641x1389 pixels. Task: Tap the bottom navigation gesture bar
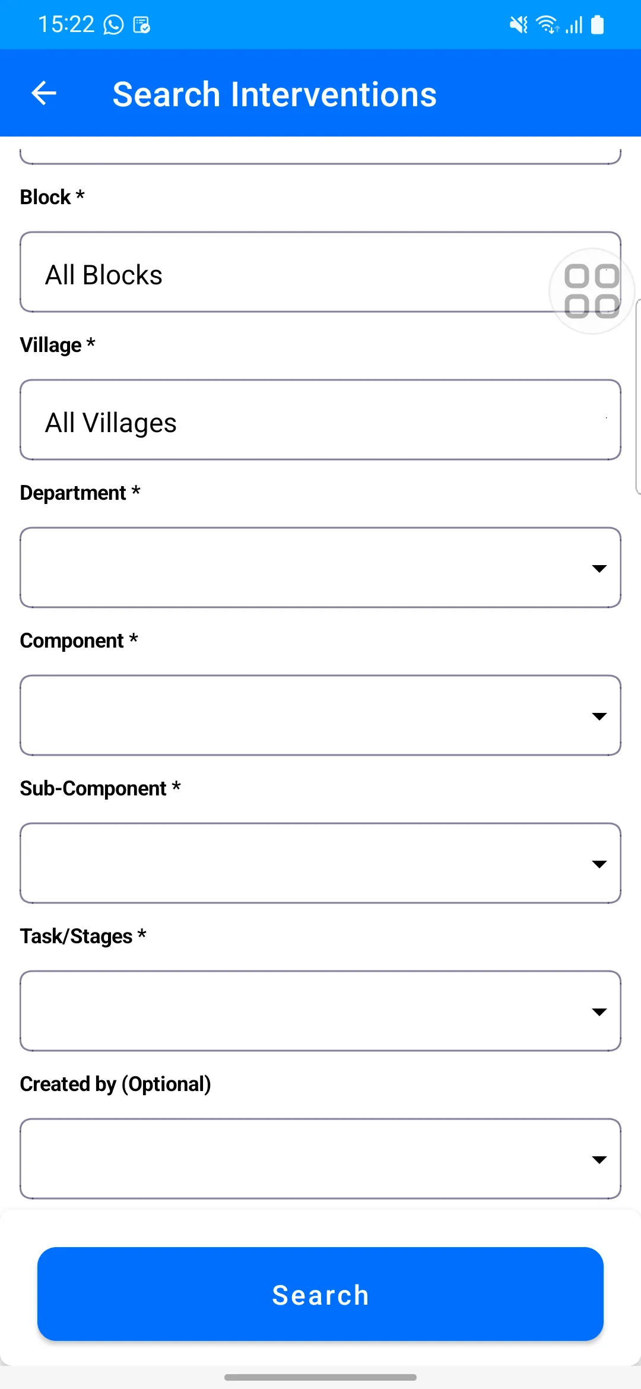pos(320,1377)
